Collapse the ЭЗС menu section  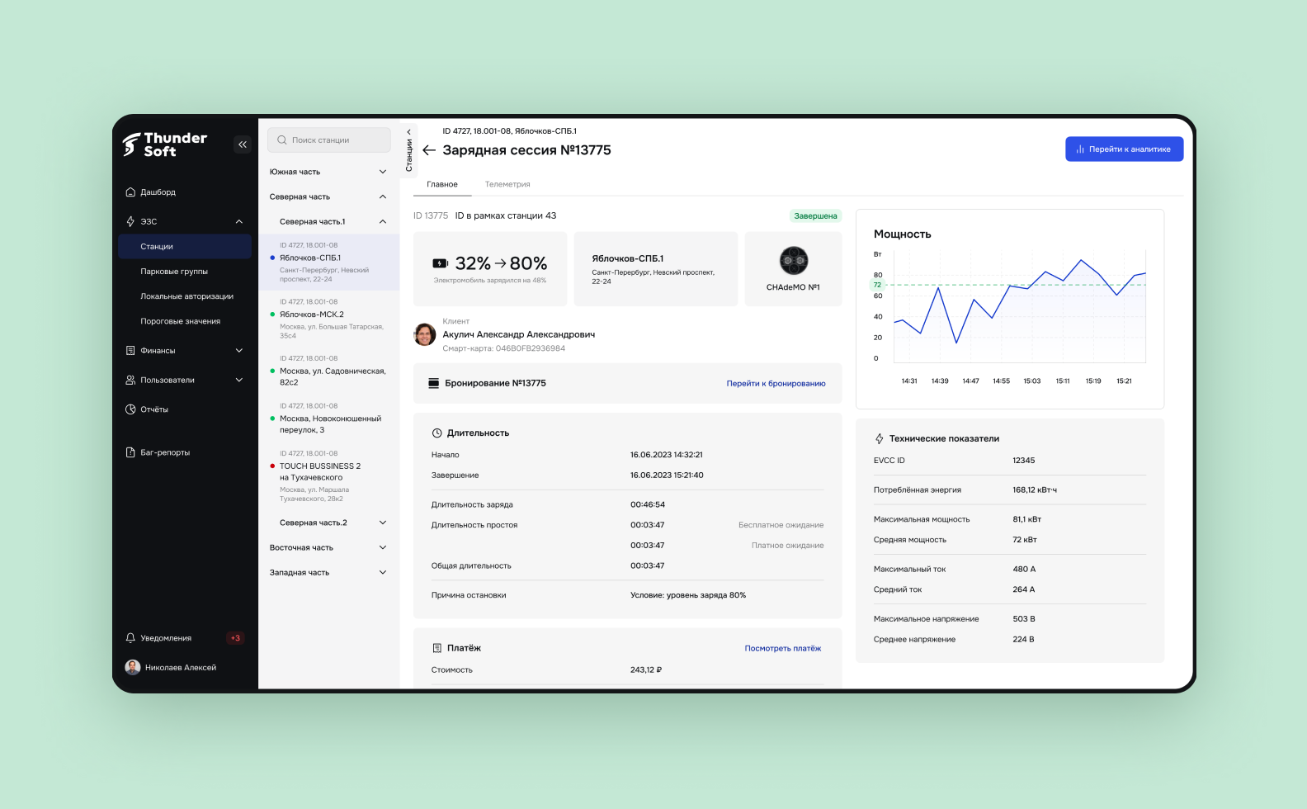239,221
